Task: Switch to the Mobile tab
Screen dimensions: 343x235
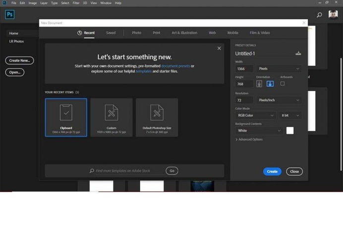Action: tap(233, 33)
